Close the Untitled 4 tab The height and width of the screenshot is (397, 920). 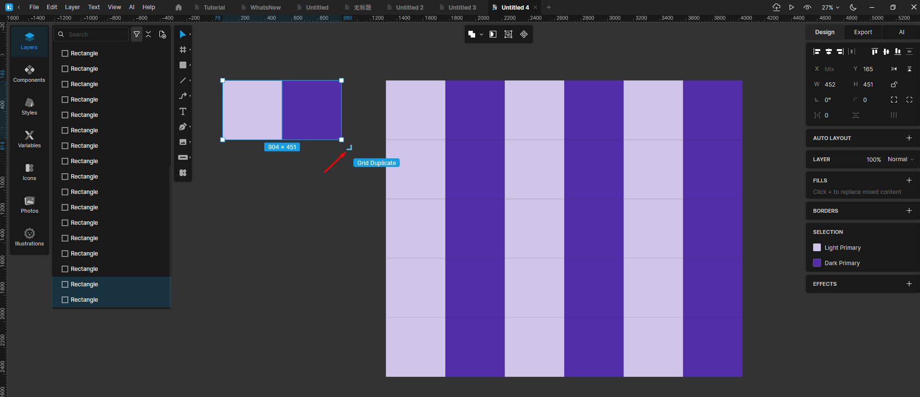tap(535, 7)
